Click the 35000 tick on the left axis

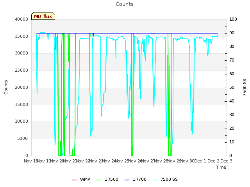[x=21, y=36]
